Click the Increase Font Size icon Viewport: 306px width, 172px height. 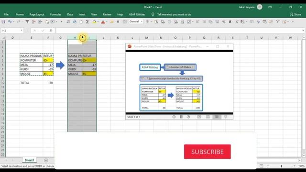click(237, 21)
